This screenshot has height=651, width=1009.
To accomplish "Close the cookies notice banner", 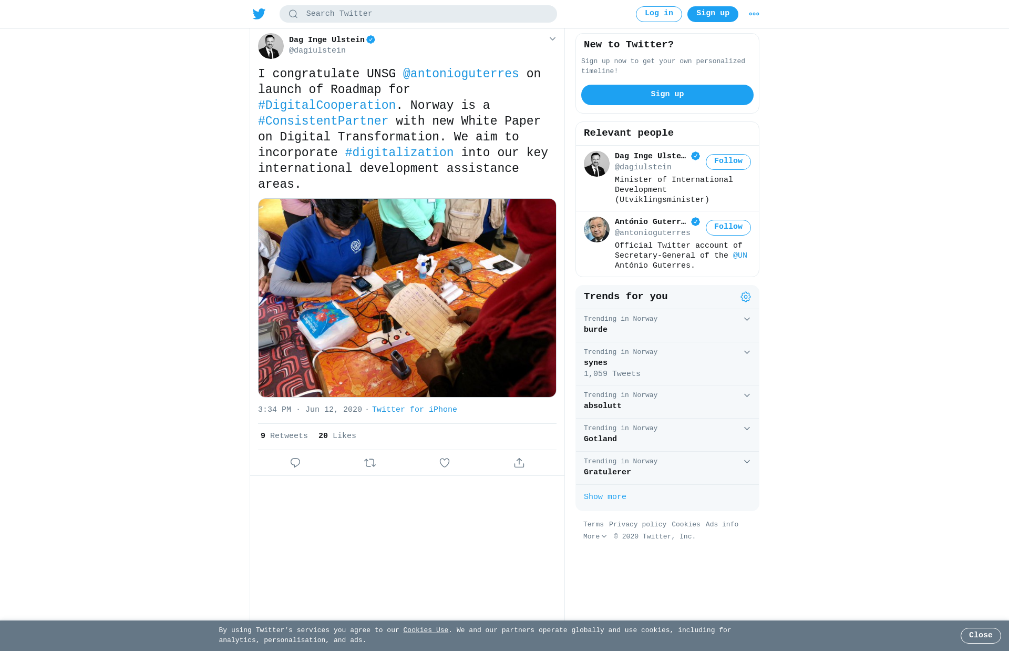I will 981,635.
